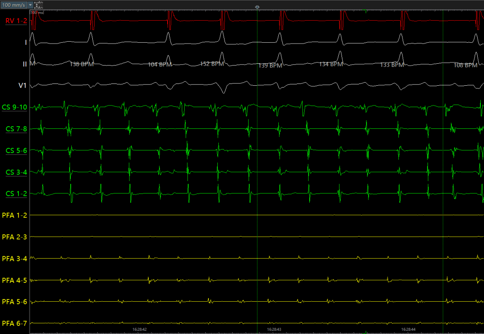Click the 100 ms scale label on ruler
484x334 pixels.
pyautogui.click(x=38, y=13)
